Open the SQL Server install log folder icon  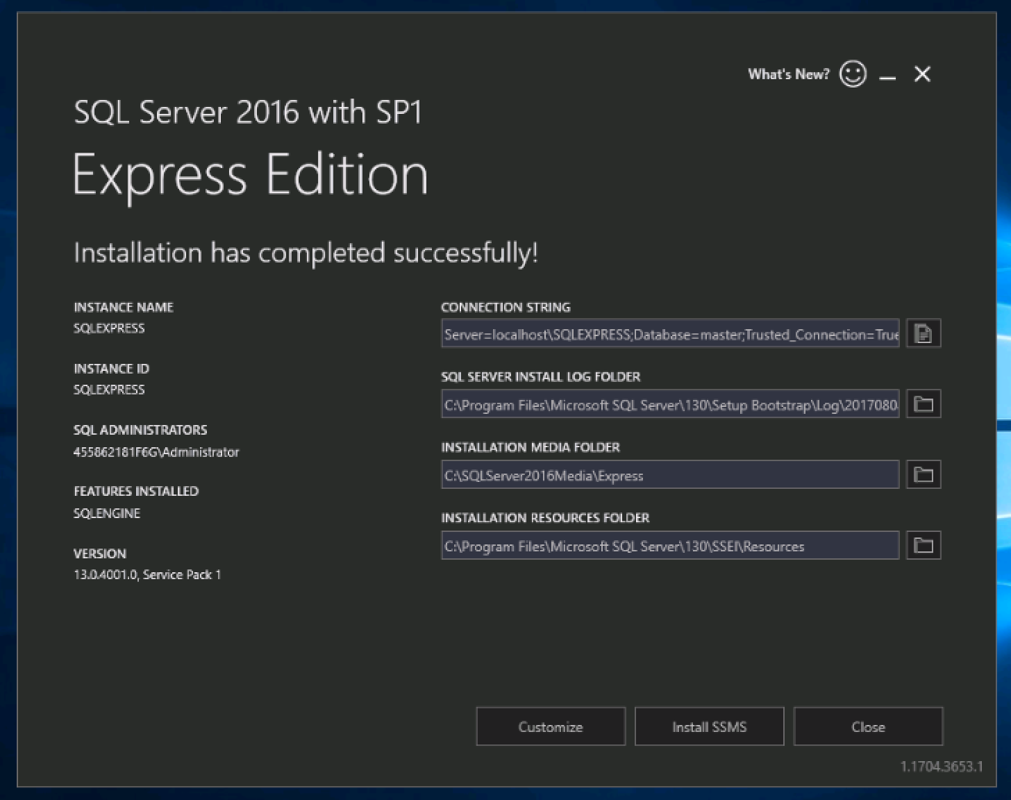923,404
